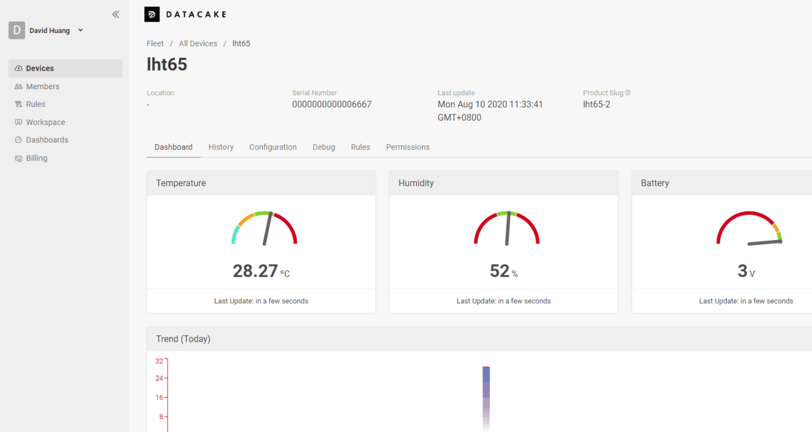Switch to the History tab
812x432 pixels.
click(221, 147)
